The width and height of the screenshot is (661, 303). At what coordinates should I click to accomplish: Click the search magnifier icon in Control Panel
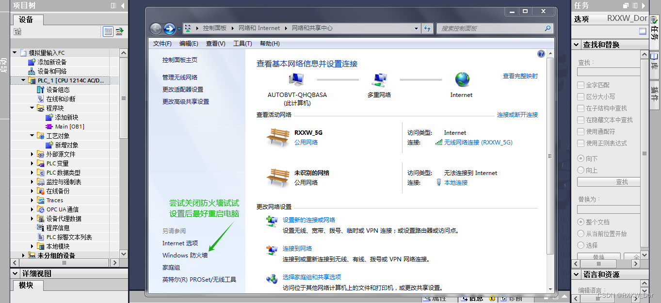click(548, 28)
